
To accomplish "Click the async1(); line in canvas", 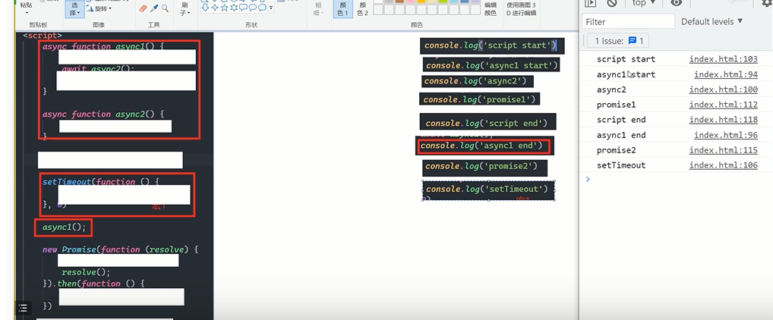I will coord(64,227).
